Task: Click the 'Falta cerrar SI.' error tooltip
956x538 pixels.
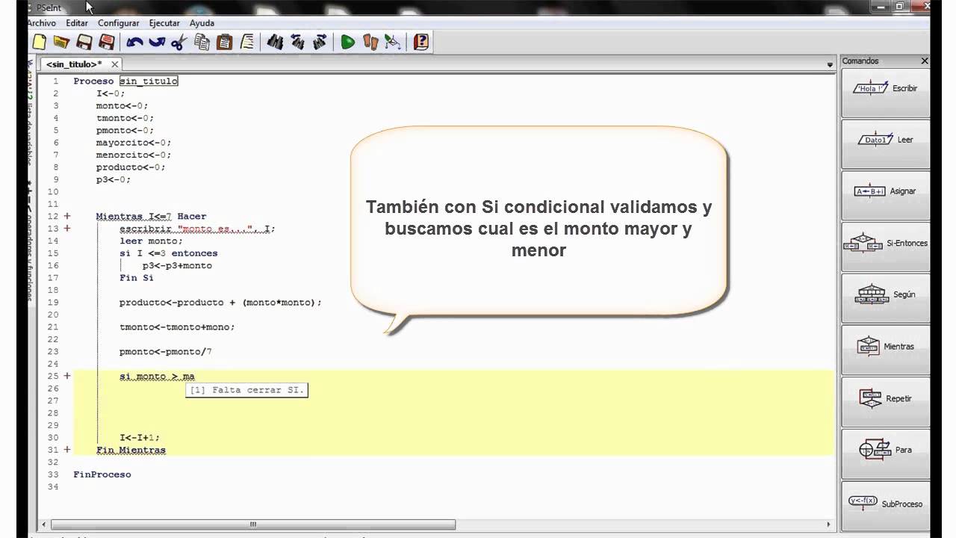Action: 246,390
